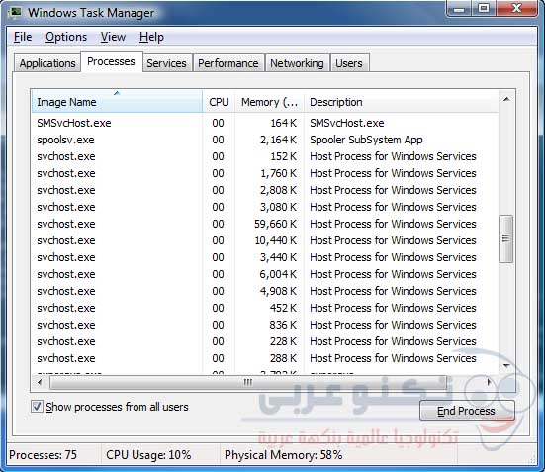Select the svchost.exe row using 836 K
Screen dimensions: 545x472
265,325
